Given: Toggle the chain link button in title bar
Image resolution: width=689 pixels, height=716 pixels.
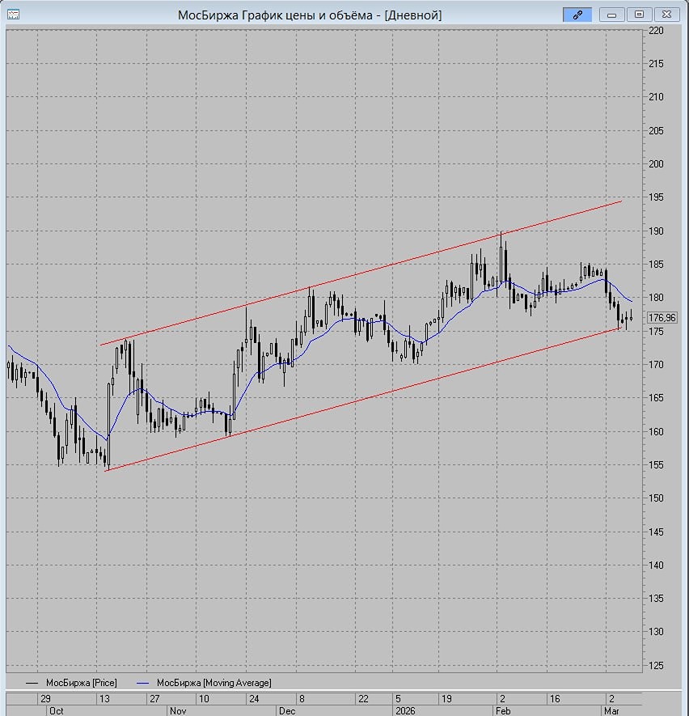Looking at the screenshot, I should click(x=577, y=15).
